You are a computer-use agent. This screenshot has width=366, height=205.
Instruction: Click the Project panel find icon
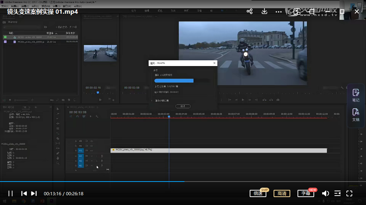[57, 100]
